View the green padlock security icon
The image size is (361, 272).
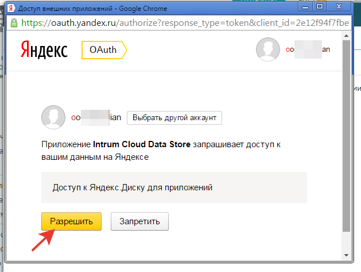click(14, 23)
